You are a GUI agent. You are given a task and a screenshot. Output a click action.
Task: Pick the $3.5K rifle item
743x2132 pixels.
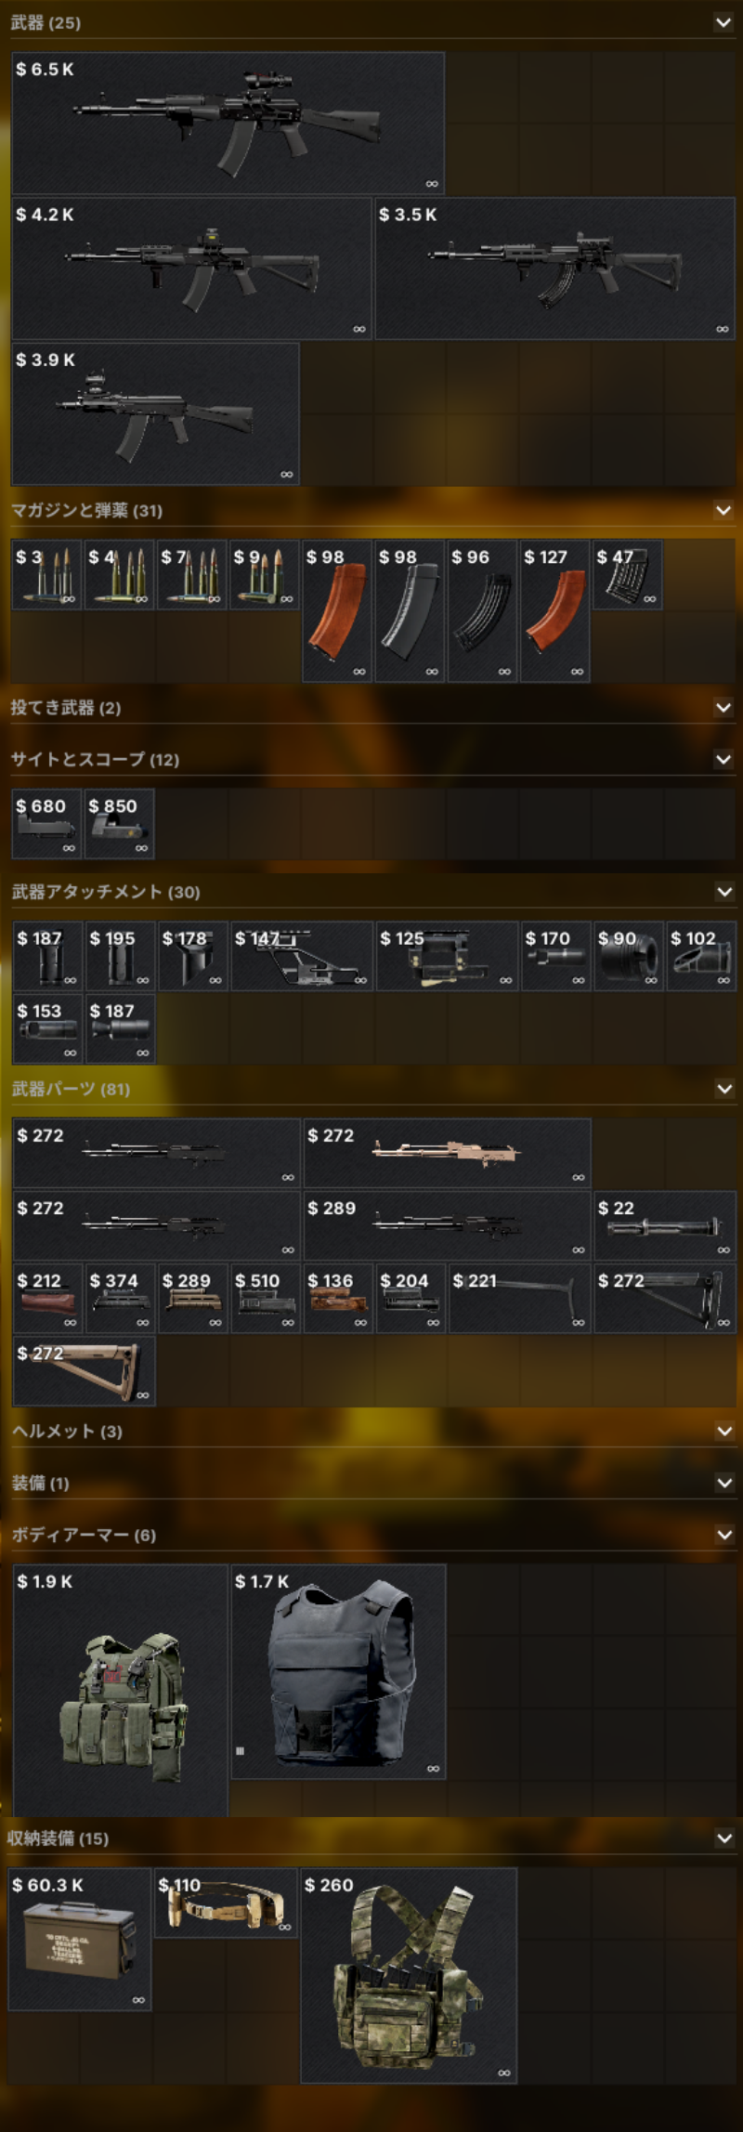point(554,268)
